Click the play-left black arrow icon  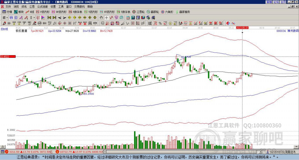pyautogui.click(x=60, y=18)
